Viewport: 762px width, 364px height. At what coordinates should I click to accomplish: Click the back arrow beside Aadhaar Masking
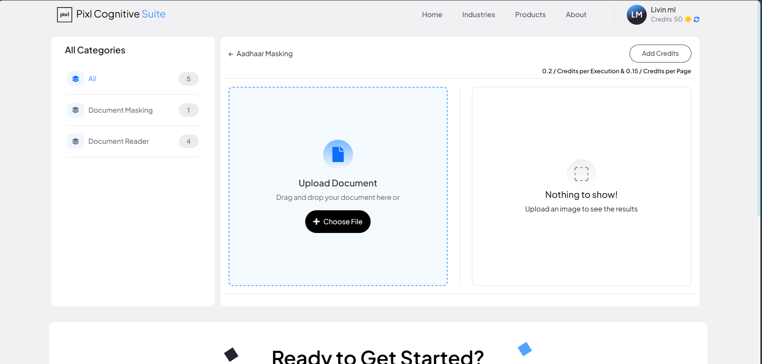(x=231, y=54)
